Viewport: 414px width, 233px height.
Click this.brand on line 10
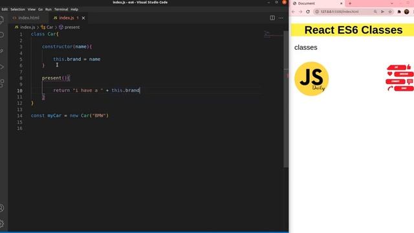(125, 91)
